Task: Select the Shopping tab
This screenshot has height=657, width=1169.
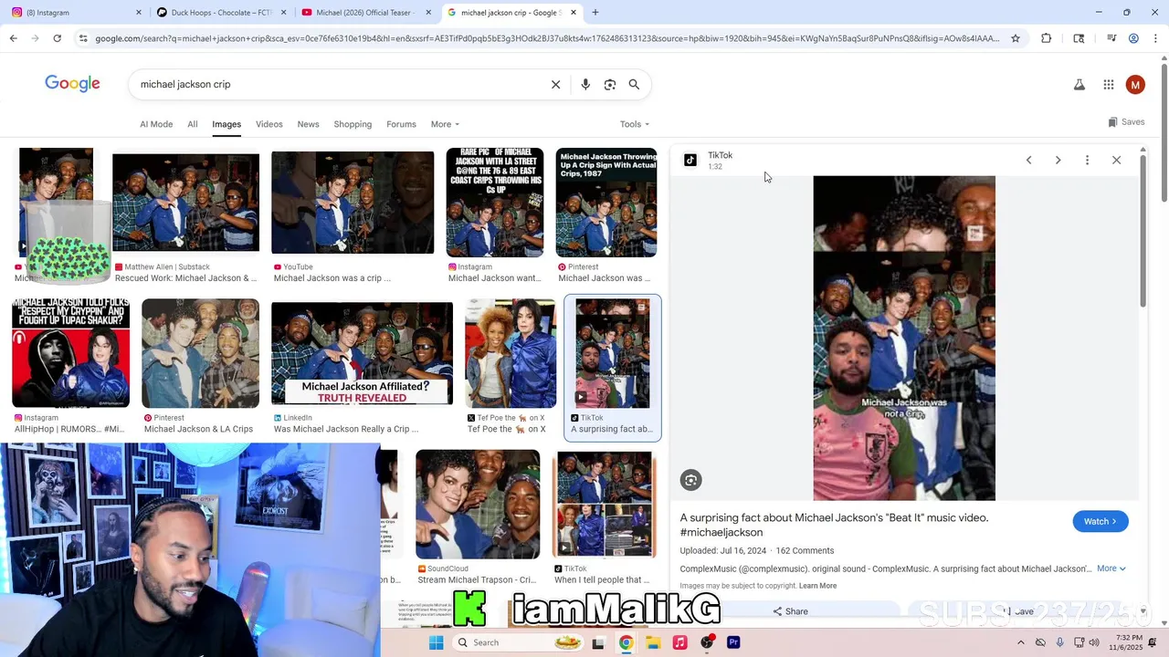Action: (353, 124)
